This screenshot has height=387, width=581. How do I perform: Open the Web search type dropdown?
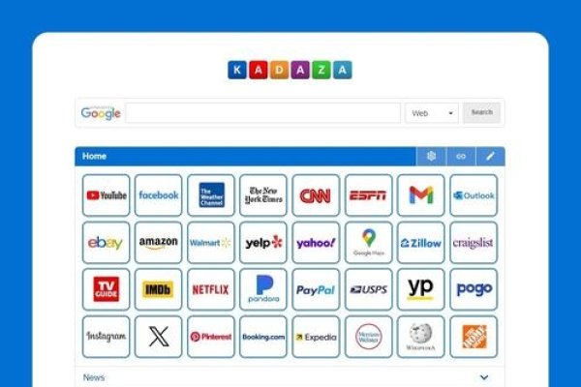click(432, 113)
